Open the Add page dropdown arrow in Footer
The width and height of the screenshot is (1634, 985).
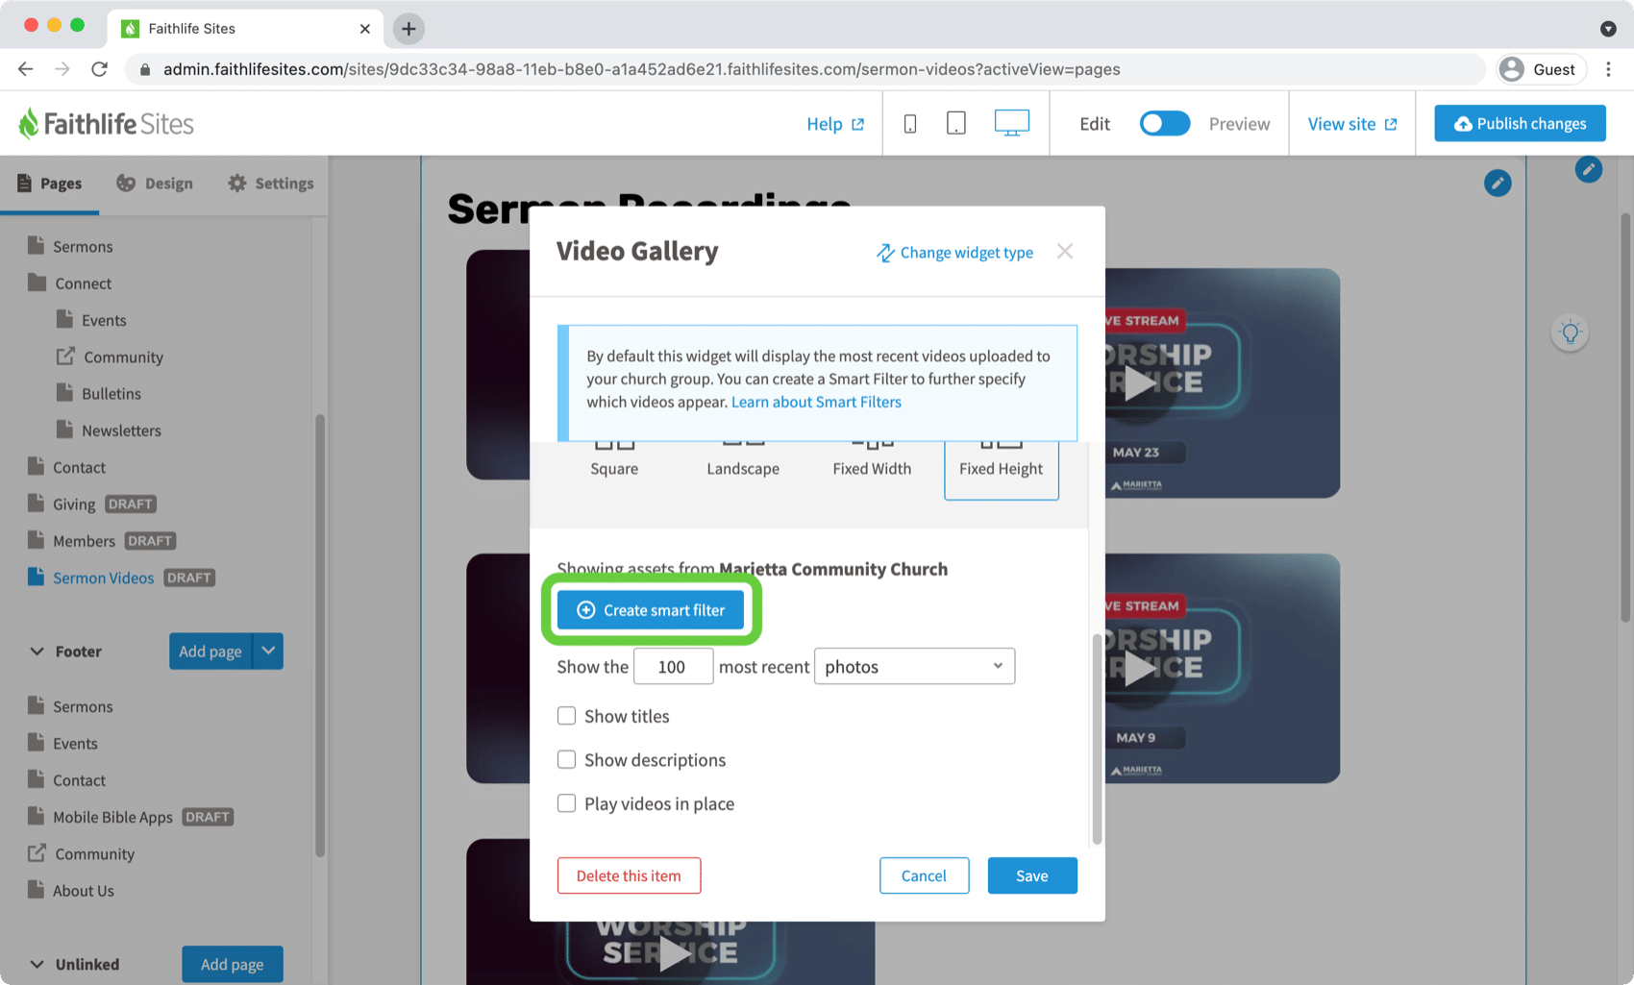click(x=268, y=652)
